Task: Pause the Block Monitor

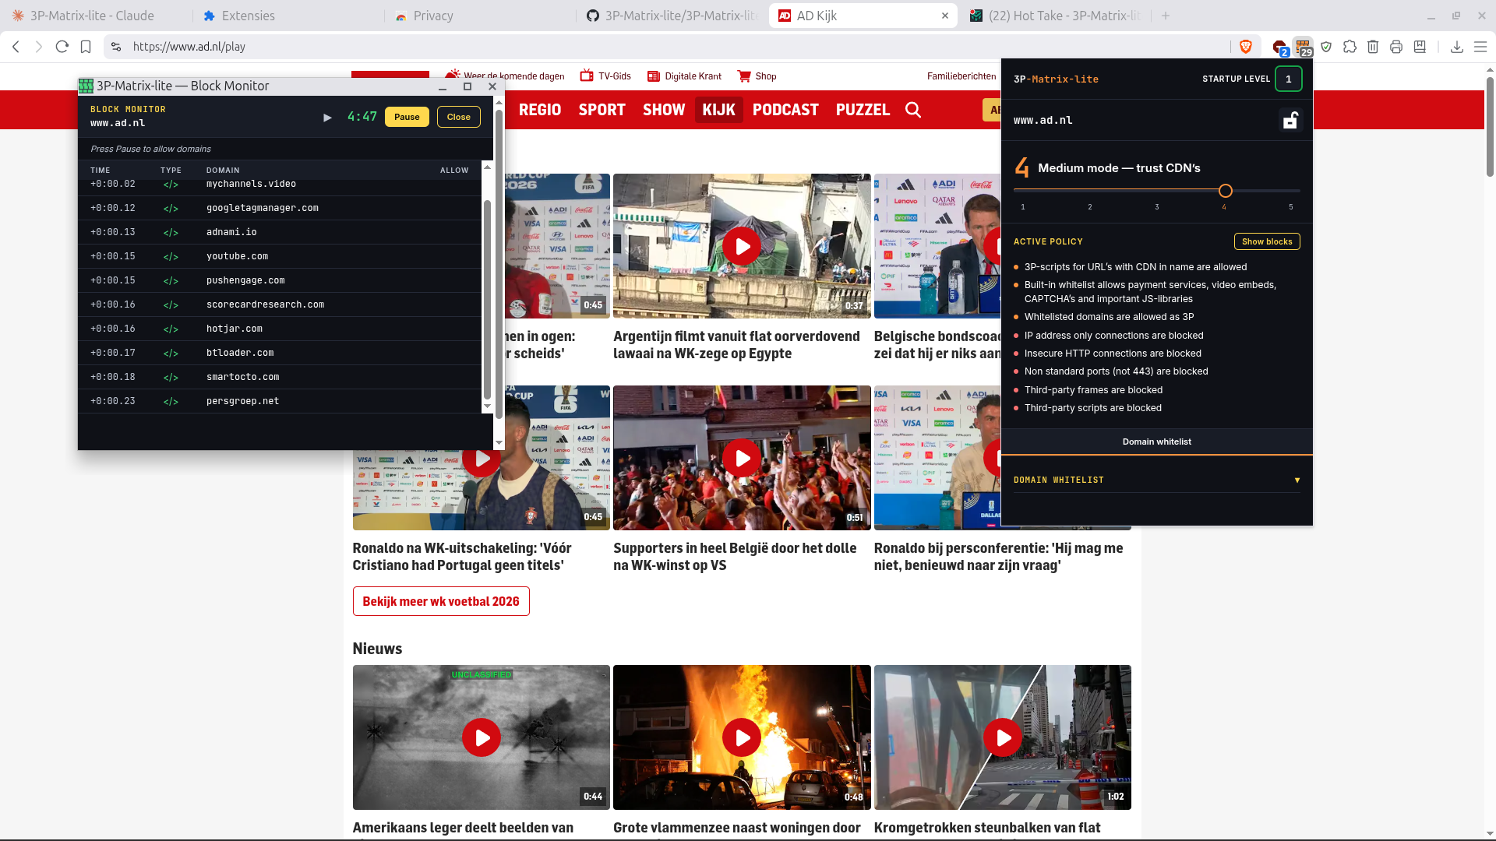Action: click(407, 117)
